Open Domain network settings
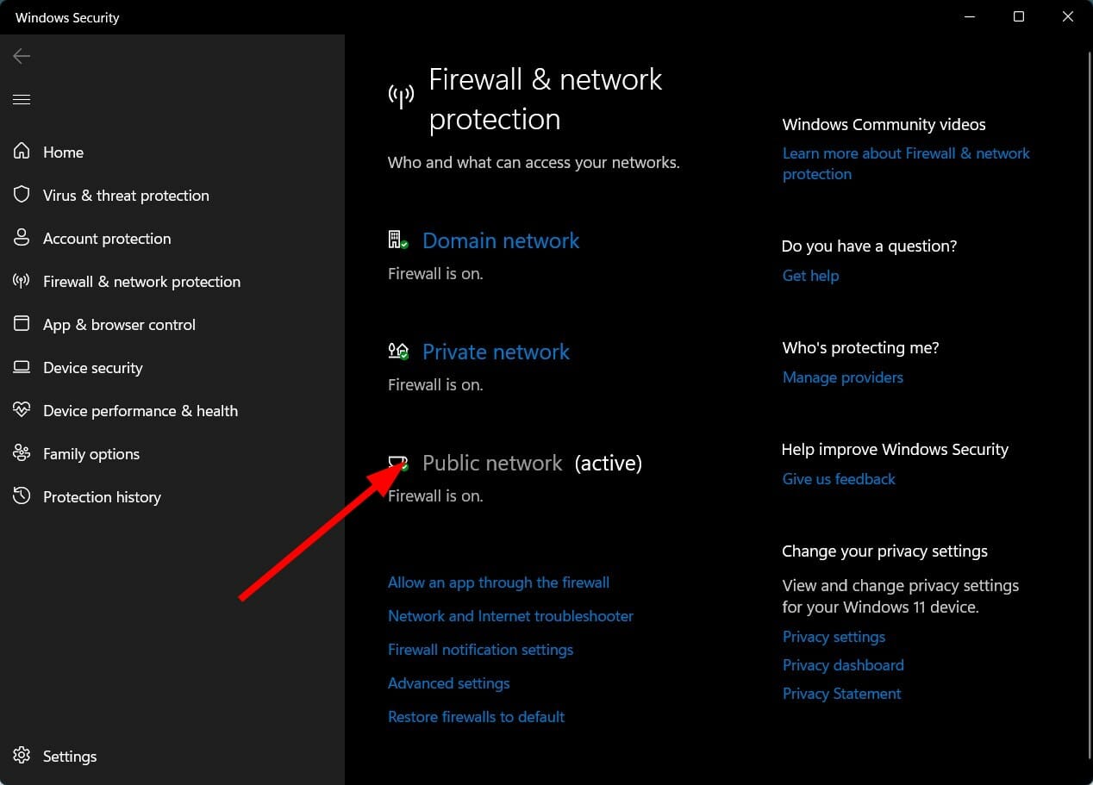 (501, 240)
